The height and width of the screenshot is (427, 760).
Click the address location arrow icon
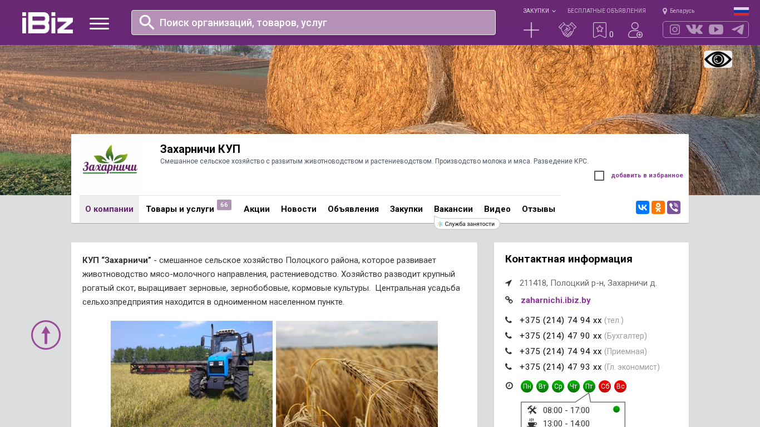click(509, 283)
